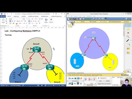Select the Connections lightning category icon
132x99 pixels.
tap(81, 78)
